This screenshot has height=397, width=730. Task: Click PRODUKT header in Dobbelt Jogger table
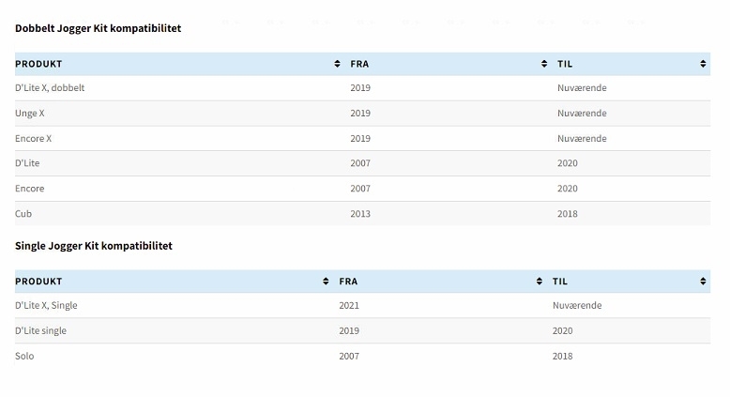[x=38, y=64]
